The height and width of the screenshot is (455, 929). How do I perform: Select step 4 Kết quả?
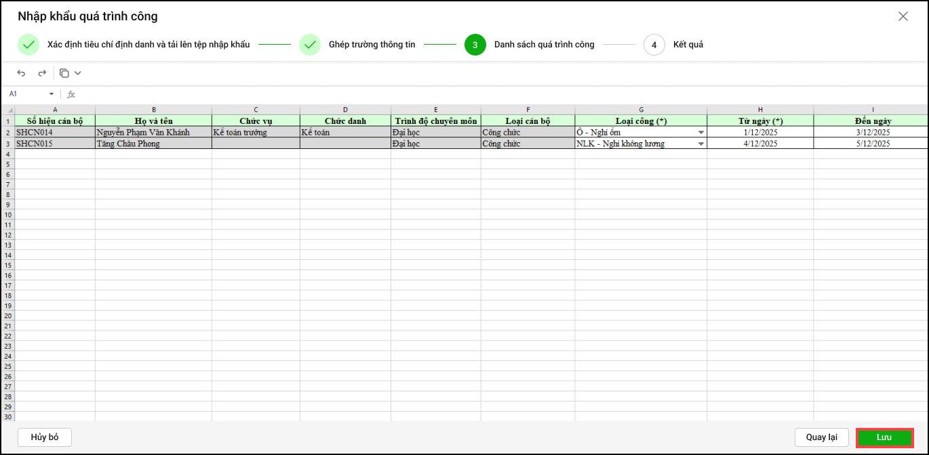pyautogui.click(x=654, y=45)
